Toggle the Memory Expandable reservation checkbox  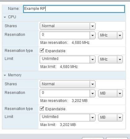coord(42,109)
